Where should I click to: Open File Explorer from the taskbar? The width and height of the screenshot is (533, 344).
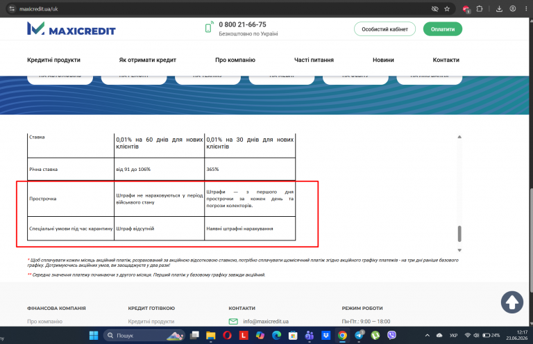[211, 336]
